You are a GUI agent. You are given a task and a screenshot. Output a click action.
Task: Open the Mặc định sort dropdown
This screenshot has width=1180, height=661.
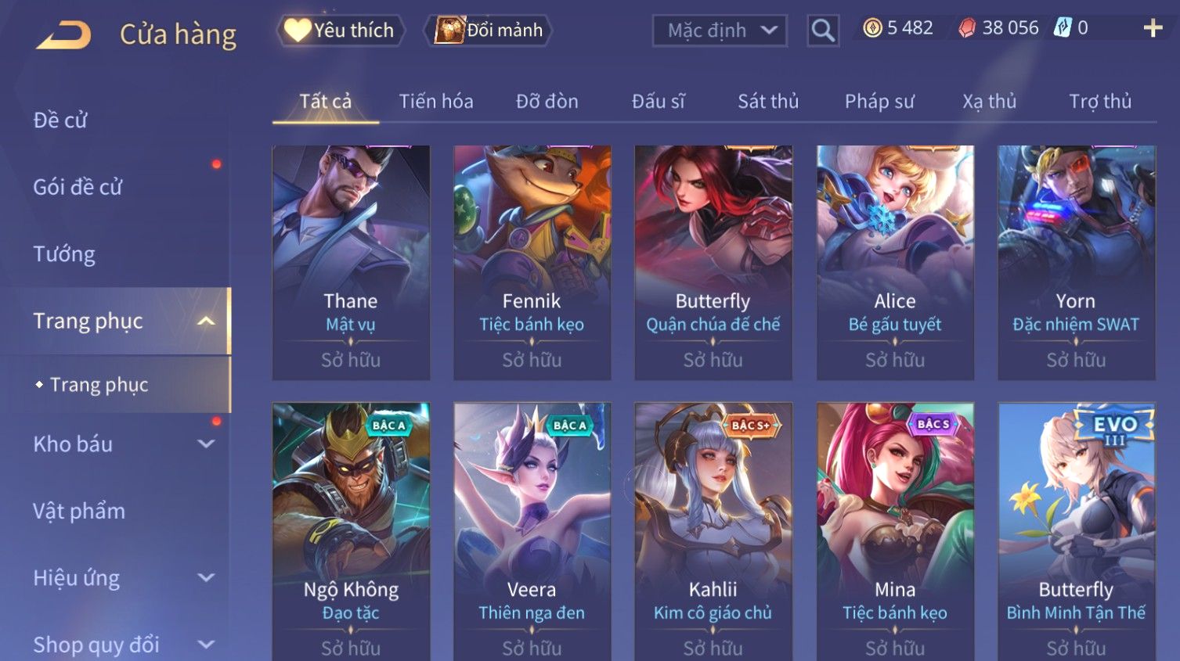[x=720, y=31]
